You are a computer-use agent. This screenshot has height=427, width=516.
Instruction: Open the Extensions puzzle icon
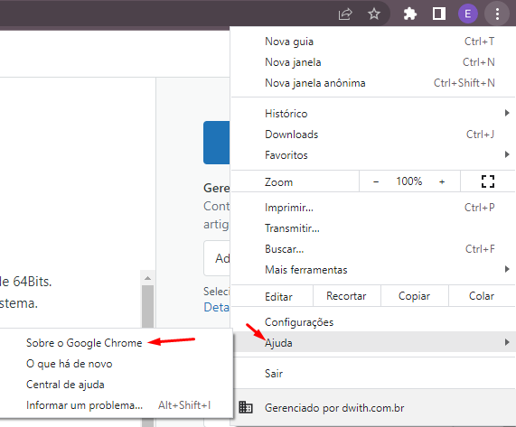tap(410, 14)
